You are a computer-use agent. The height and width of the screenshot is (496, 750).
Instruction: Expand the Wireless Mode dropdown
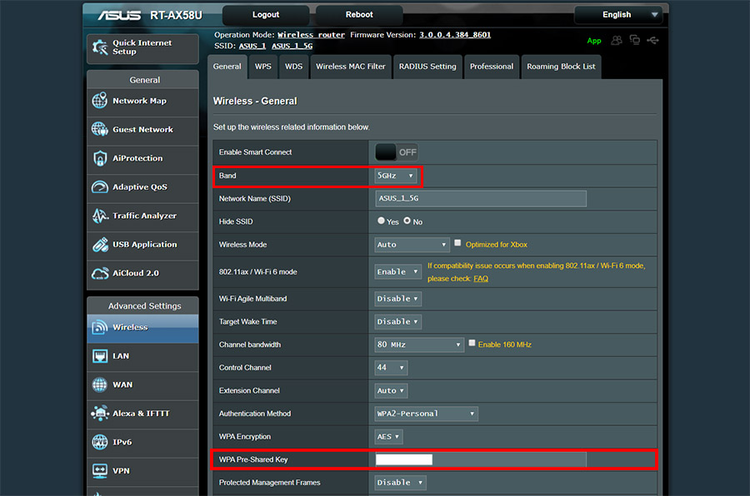click(x=412, y=245)
